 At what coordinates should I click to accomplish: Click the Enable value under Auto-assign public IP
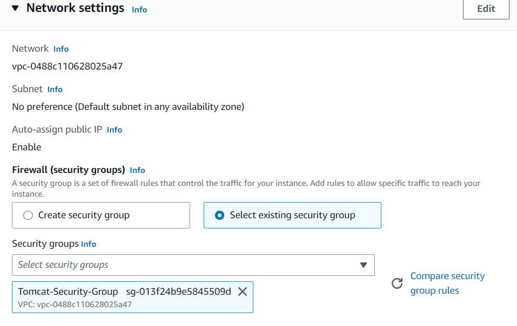(26, 147)
